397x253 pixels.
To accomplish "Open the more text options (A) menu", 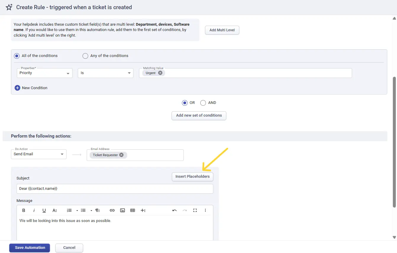I will (x=54, y=210).
